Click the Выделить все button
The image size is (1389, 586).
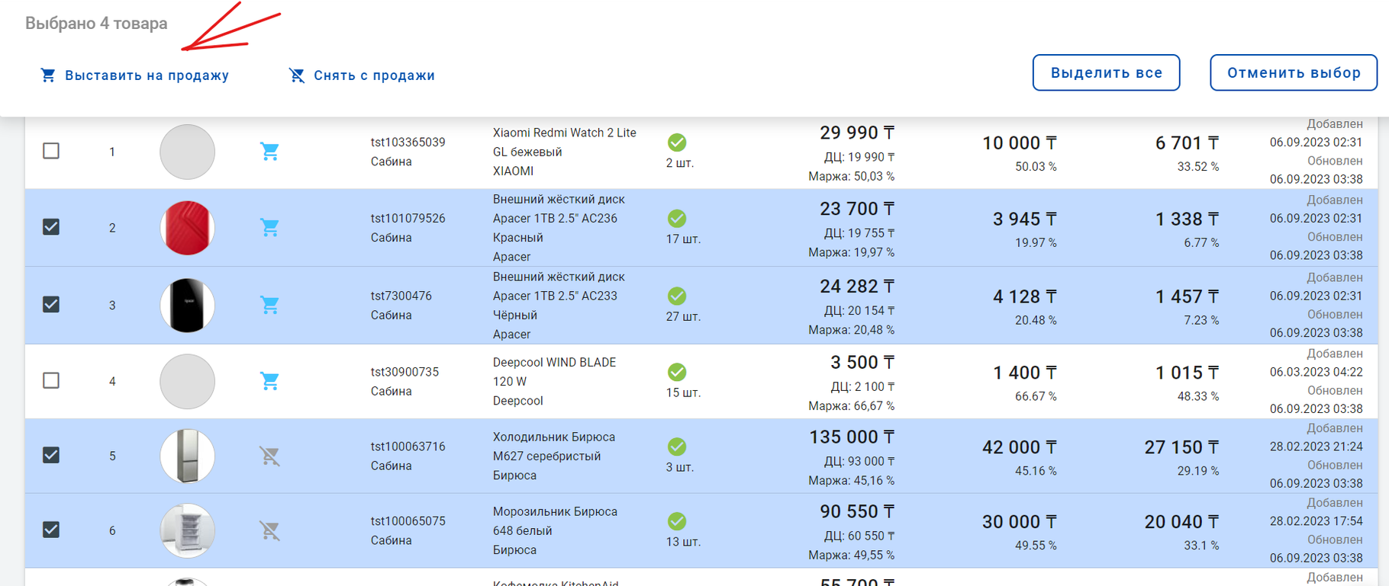pos(1106,73)
